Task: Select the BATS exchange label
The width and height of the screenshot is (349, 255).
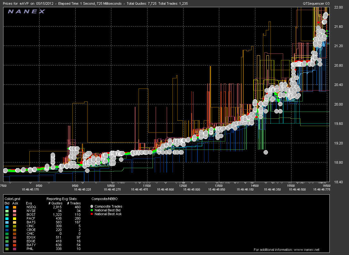Action: (31, 222)
